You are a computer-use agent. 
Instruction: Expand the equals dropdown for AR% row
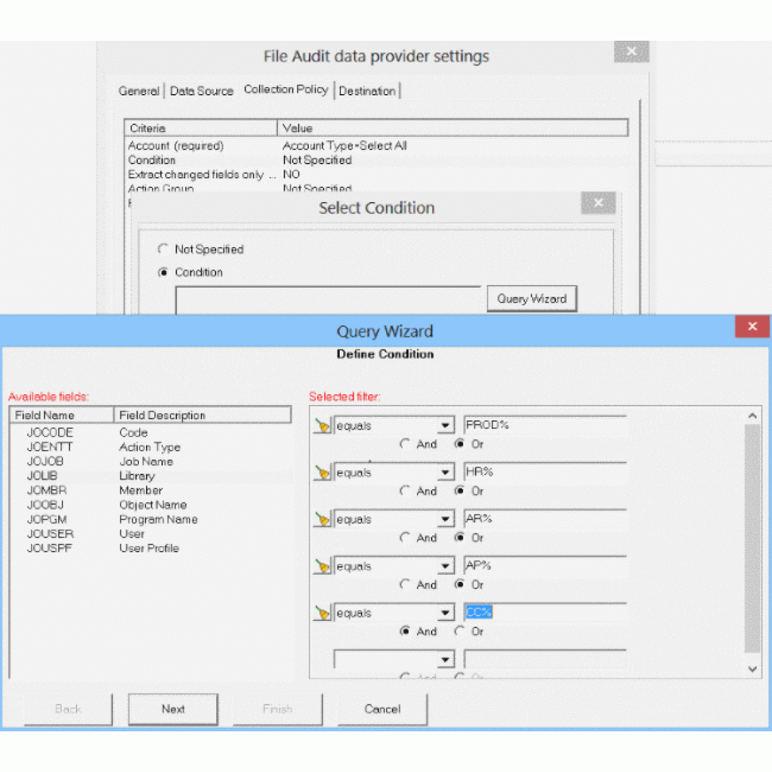(x=446, y=520)
